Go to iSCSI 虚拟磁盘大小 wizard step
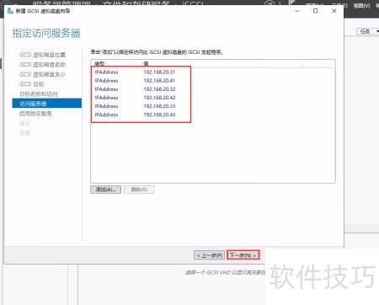The width and height of the screenshot is (379, 305). click(42, 74)
